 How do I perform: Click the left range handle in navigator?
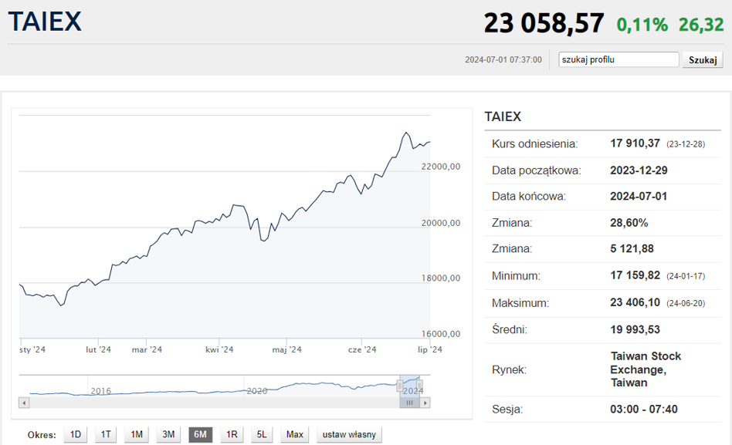(400, 386)
